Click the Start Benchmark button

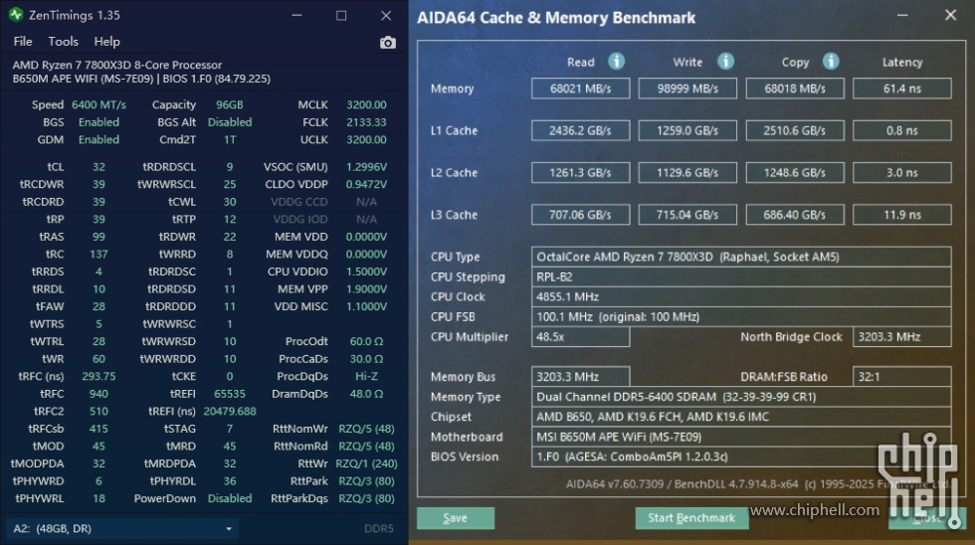pos(691,518)
